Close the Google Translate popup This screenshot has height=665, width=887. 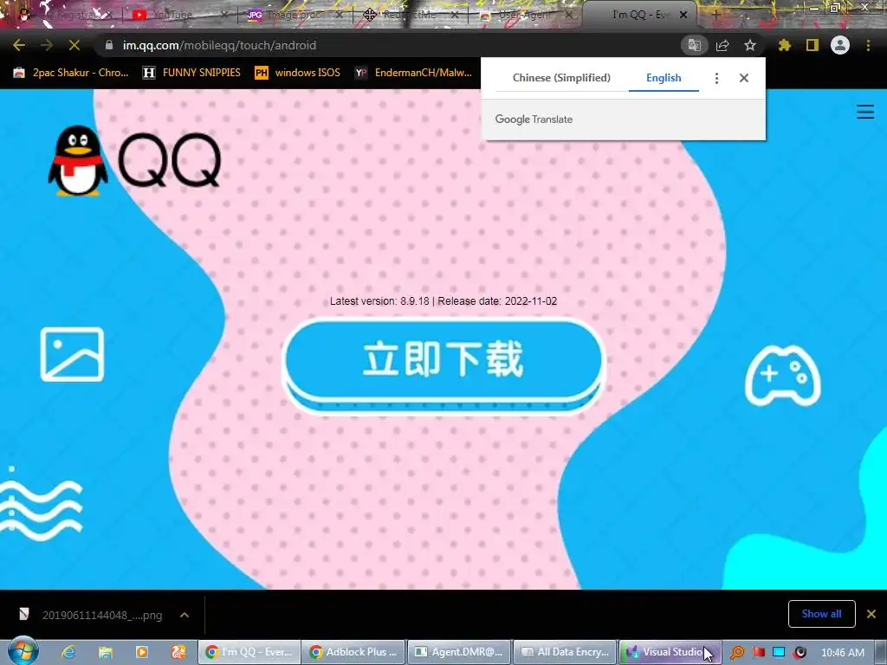pyautogui.click(x=744, y=78)
